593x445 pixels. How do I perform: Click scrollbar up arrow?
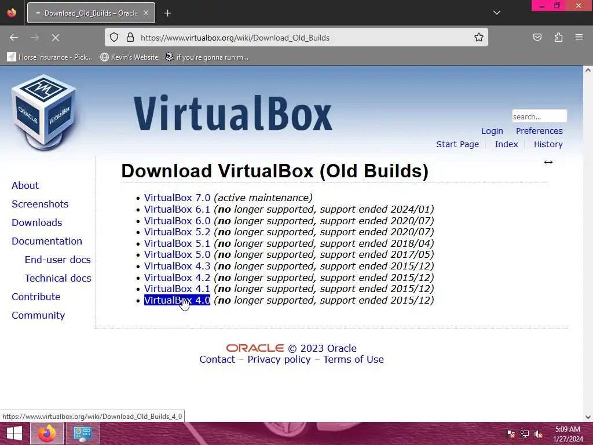click(588, 70)
